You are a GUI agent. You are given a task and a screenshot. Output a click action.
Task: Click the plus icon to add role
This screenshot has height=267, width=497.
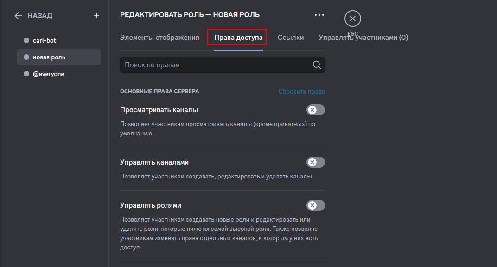click(96, 15)
